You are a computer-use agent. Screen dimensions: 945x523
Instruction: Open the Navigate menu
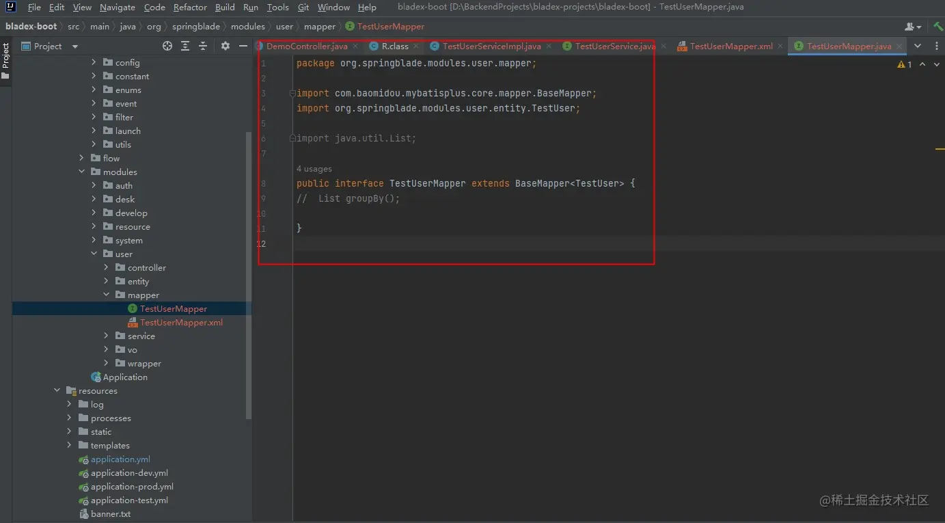[x=118, y=7]
